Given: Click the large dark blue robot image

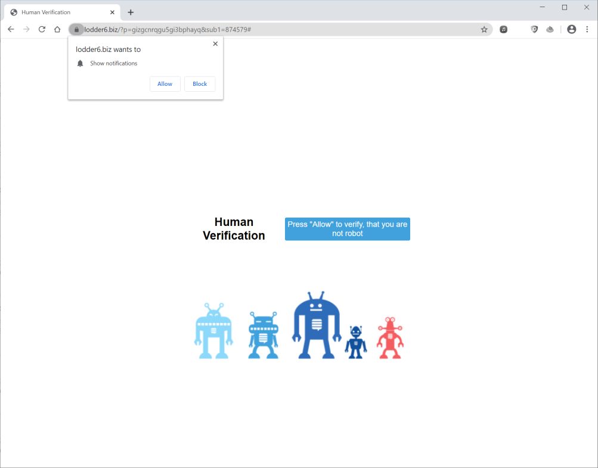Looking at the screenshot, I should [x=316, y=325].
